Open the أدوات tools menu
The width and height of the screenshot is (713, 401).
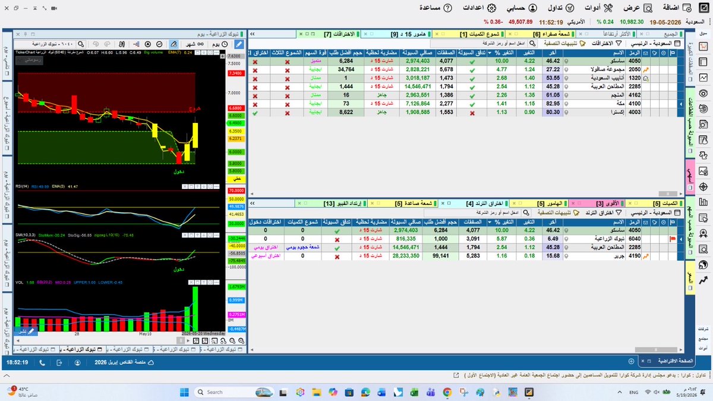click(x=600, y=8)
